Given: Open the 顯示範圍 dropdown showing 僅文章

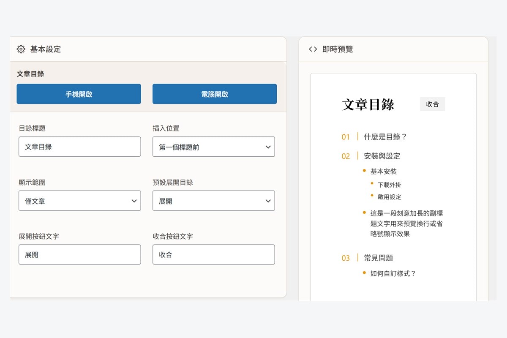Looking at the screenshot, I should click(80, 201).
